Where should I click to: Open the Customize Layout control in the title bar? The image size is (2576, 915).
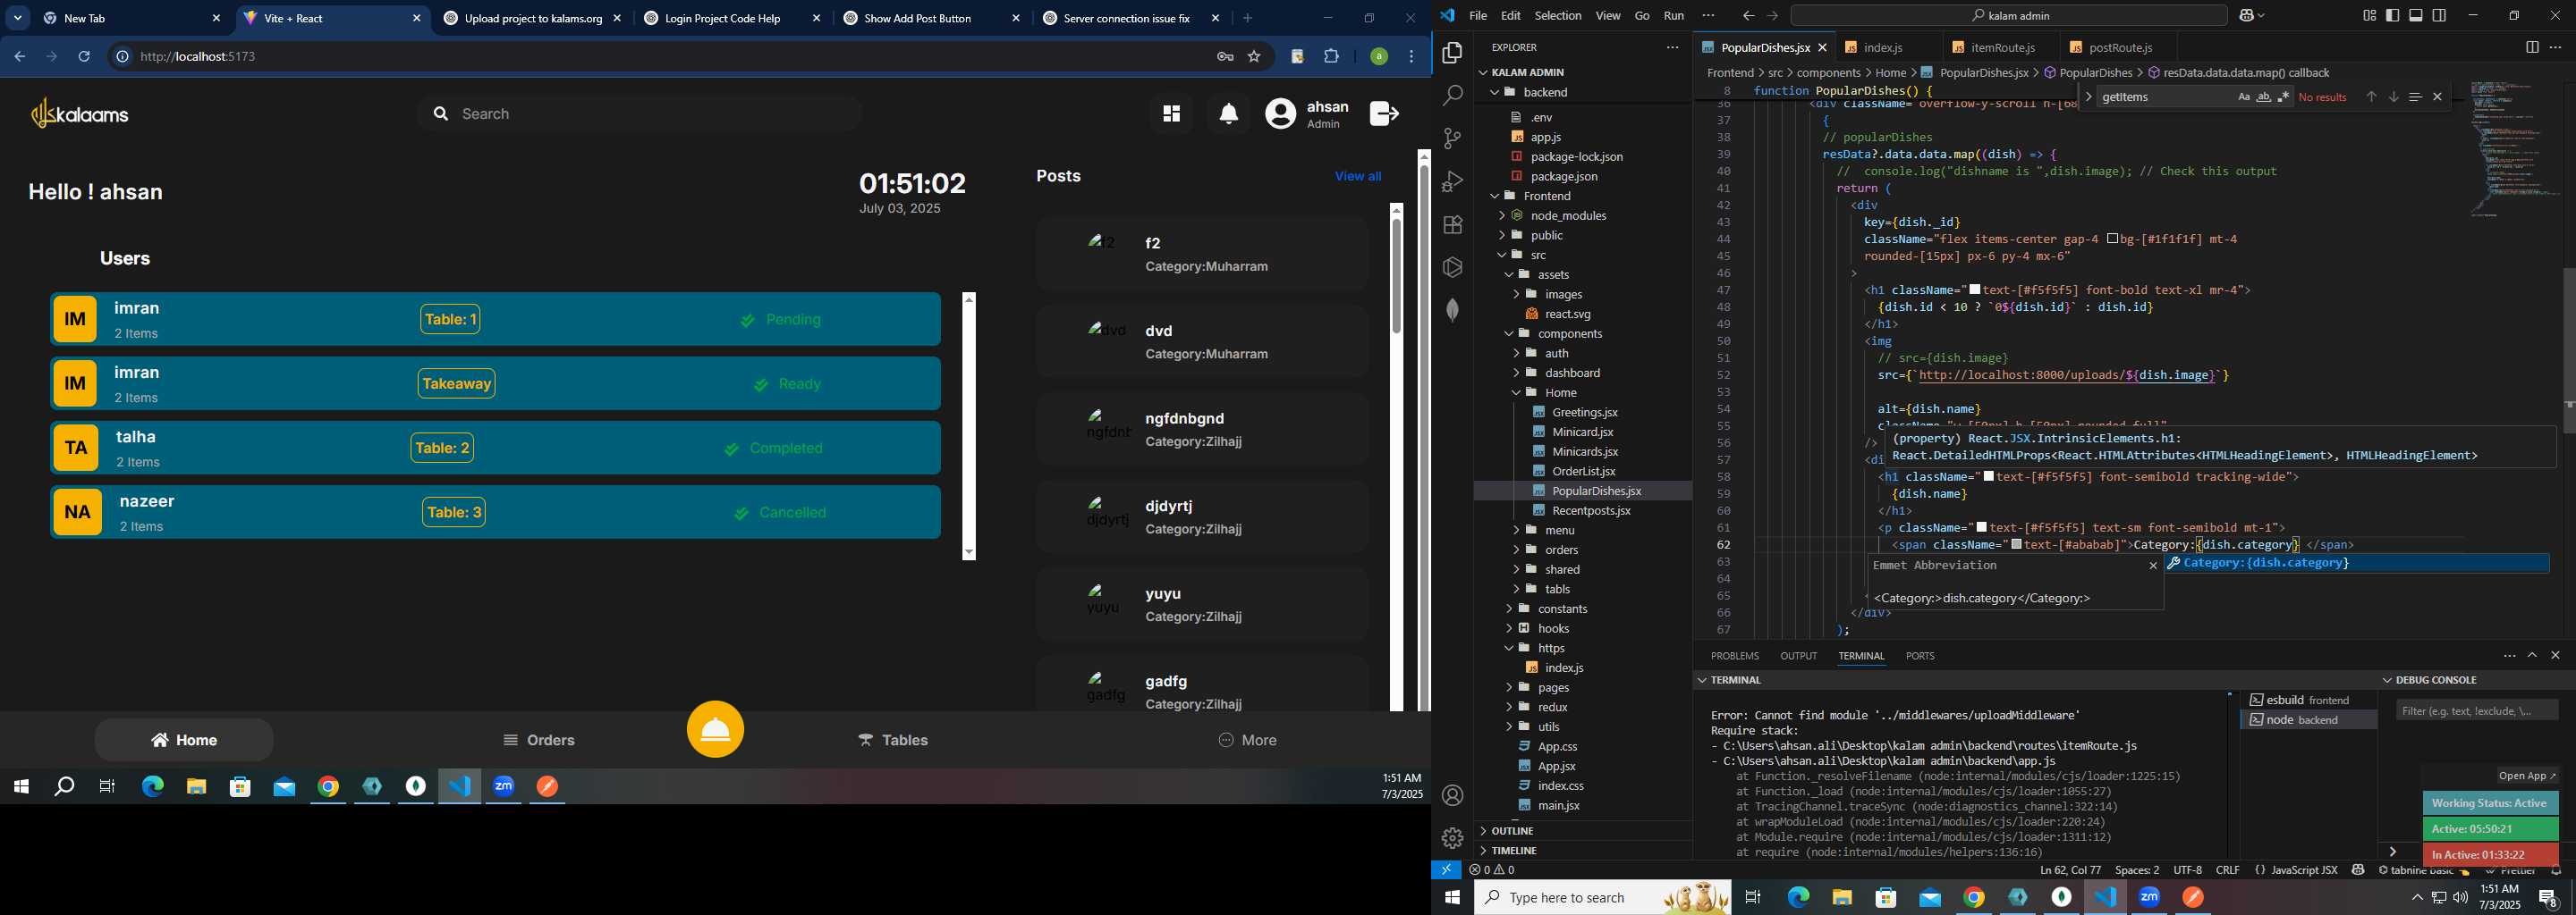[x=2369, y=16]
